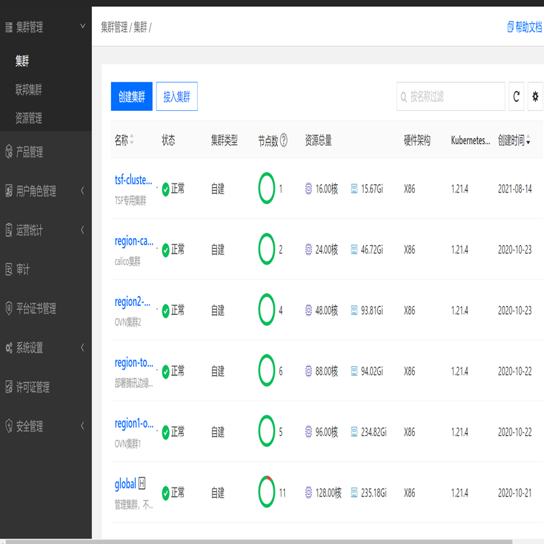Click the green status check for tsf-cluster
The width and height of the screenshot is (544, 544).
pyautogui.click(x=166, y=189)
